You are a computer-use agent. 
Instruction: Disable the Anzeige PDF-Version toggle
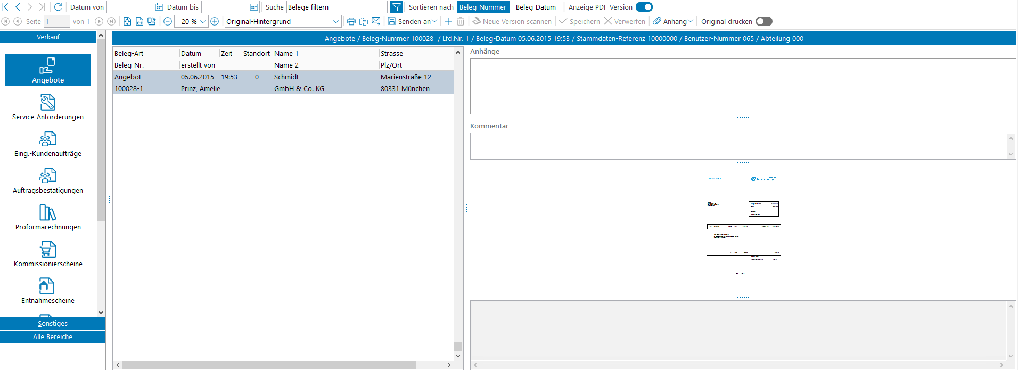click(x=644, y=7)
